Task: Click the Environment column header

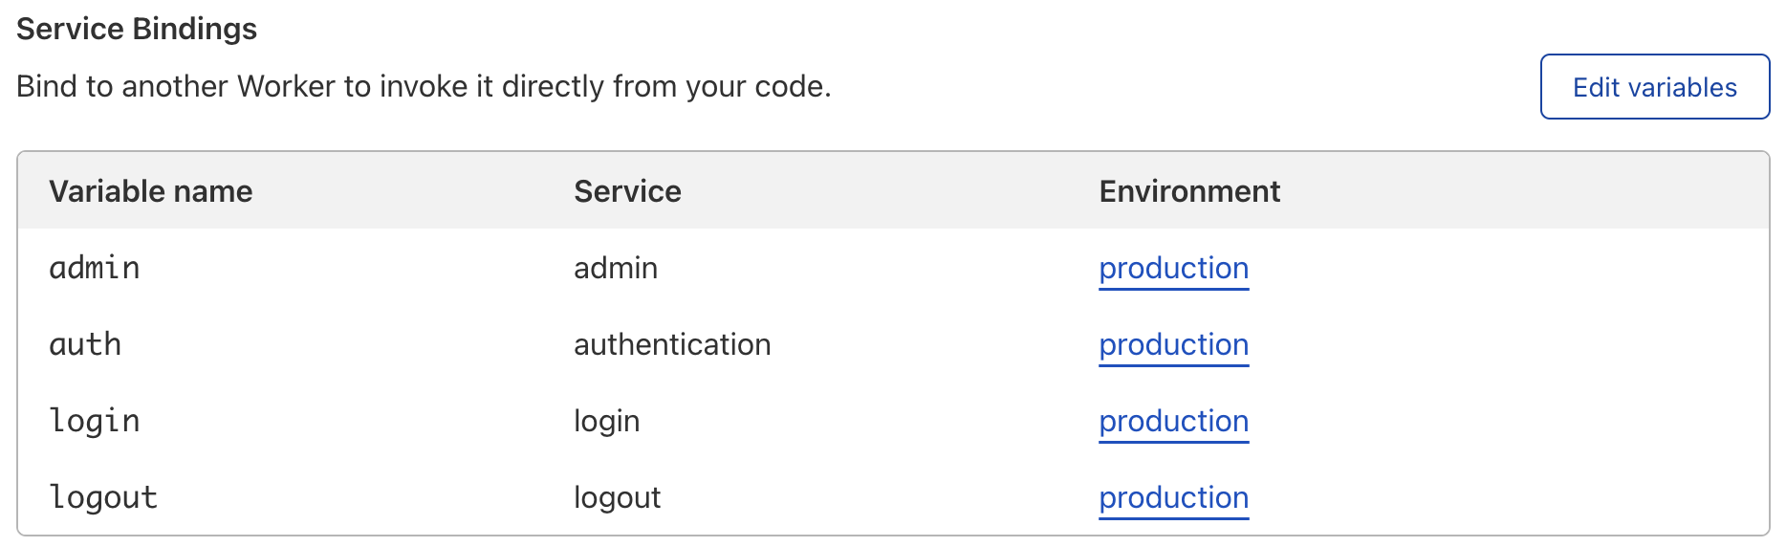Action: (1188, 191)
